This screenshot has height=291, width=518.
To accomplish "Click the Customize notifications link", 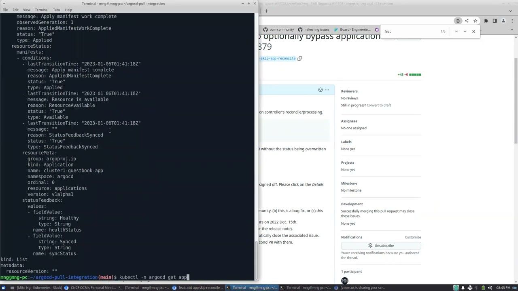I will [x=413, y=237].
